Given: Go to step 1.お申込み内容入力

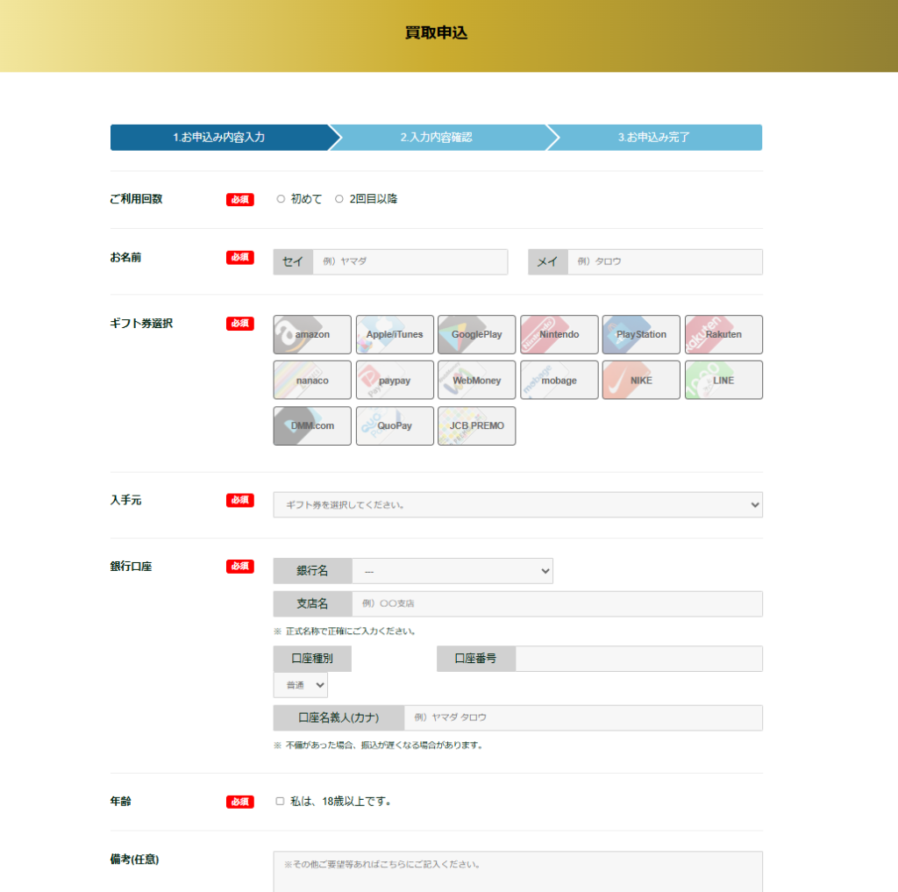Looking at the screenshot, I should coord(219,138).
